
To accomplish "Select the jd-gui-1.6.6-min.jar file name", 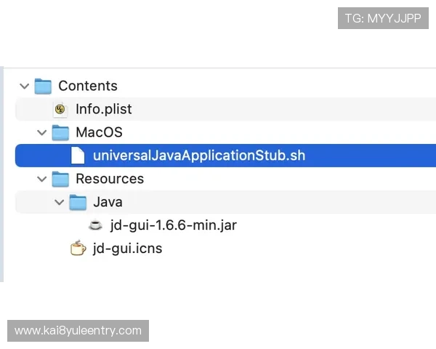I will click(174, 225).
